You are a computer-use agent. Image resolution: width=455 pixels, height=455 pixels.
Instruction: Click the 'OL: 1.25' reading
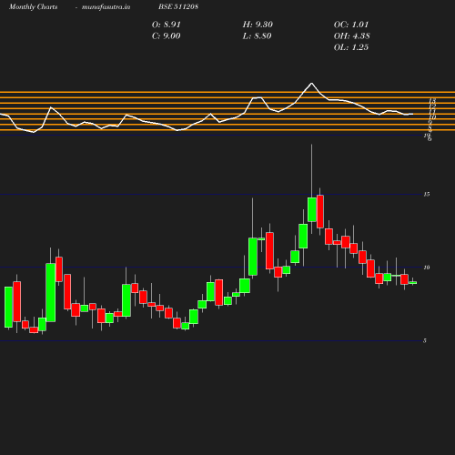[351, 47]
